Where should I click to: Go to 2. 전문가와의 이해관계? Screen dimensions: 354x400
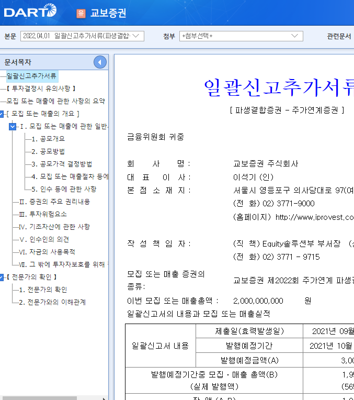(x=52, y=302)
